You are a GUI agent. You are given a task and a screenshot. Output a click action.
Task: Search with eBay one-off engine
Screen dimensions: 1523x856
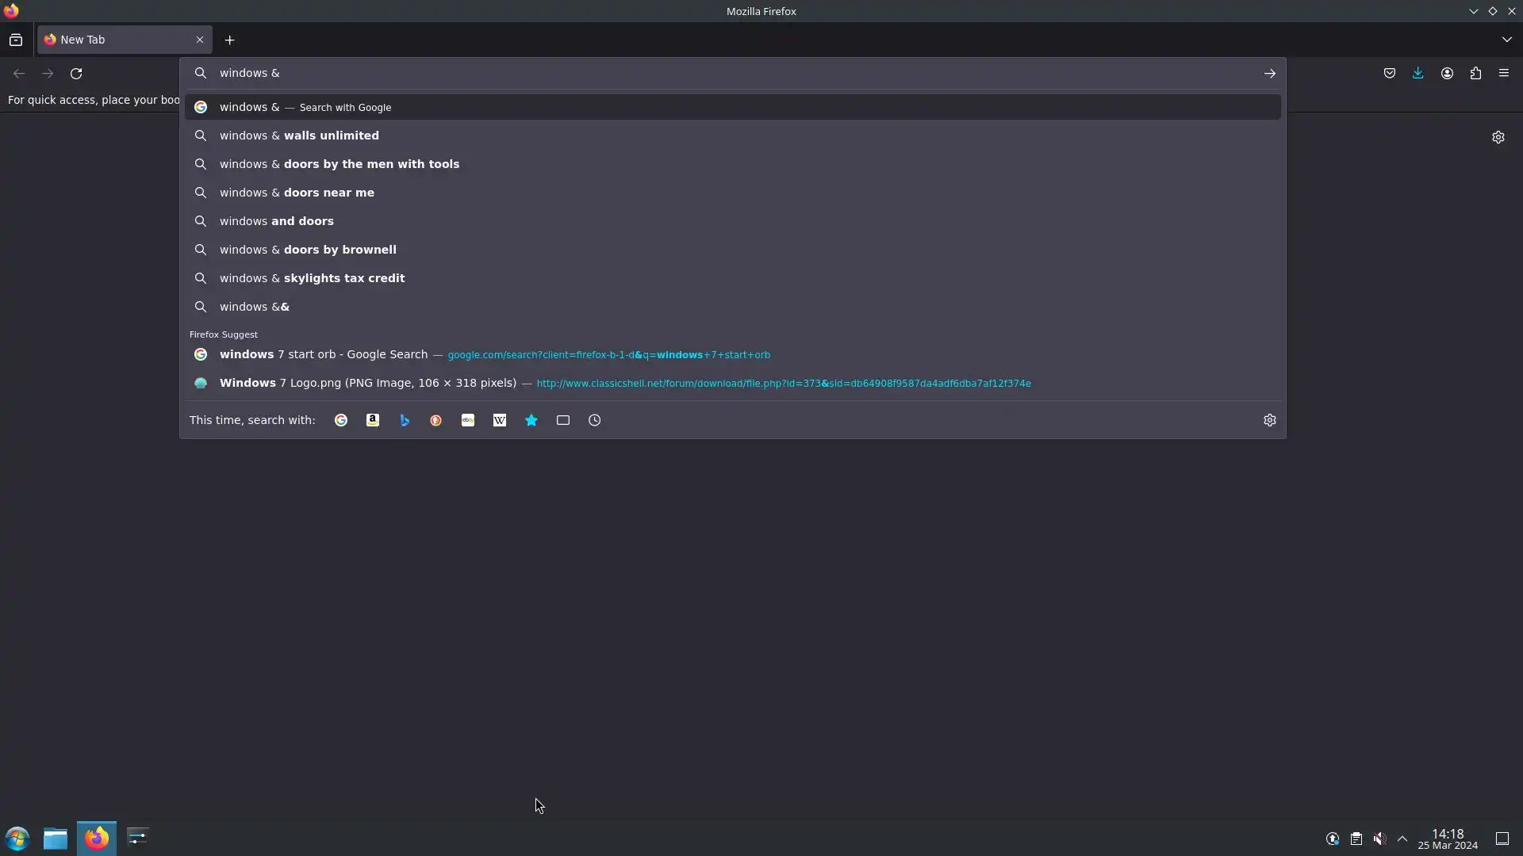tap(468, 420)
